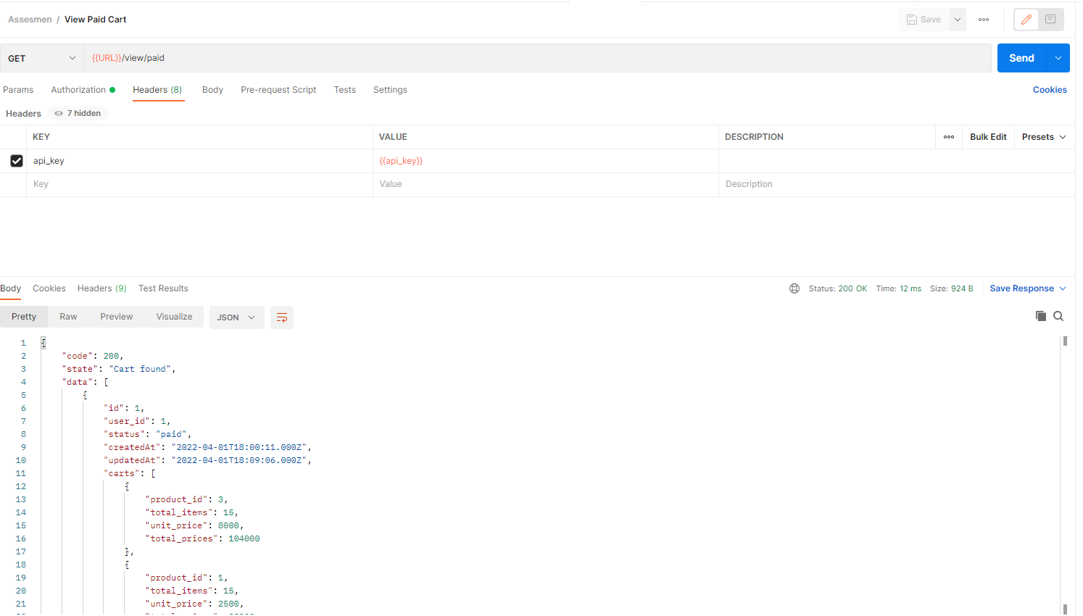Open the Test Results tab
The height and width of the screenshot is (616, 1083).
click(163, 288)
